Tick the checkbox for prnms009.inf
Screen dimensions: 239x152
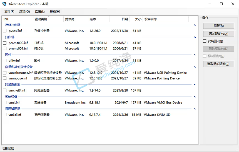click(5, 43)
